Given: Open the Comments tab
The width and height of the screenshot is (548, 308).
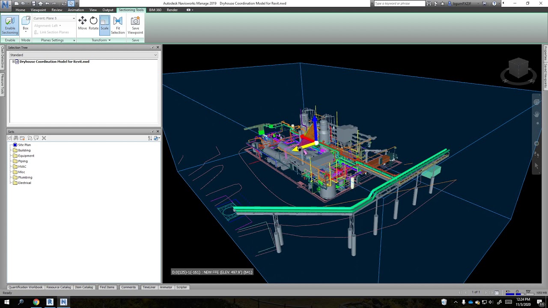Looking at the screenshot, I should click(128, 287).
